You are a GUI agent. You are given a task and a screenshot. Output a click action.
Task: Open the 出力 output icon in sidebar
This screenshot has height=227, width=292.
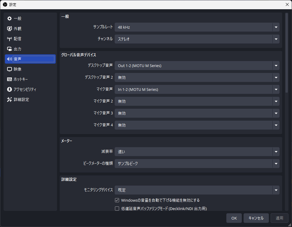coord(10,49)
